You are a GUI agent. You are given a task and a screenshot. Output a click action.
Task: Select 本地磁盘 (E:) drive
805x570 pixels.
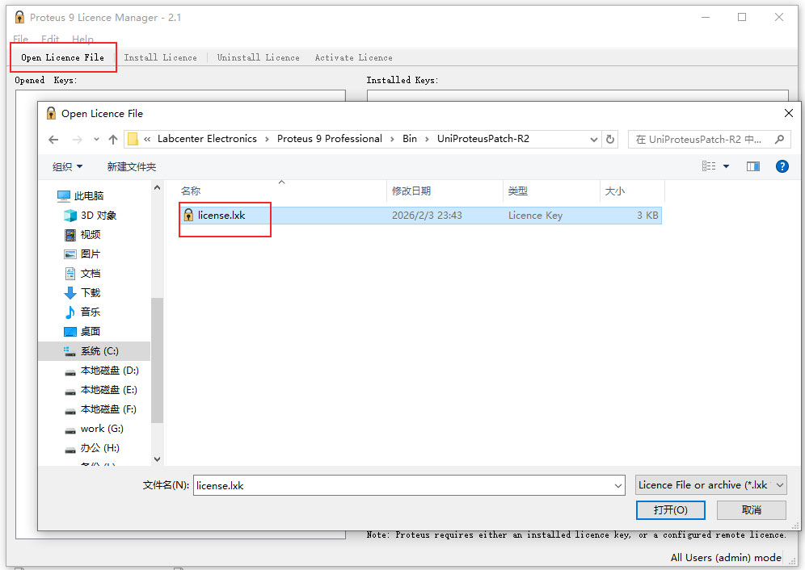[101, 390]
